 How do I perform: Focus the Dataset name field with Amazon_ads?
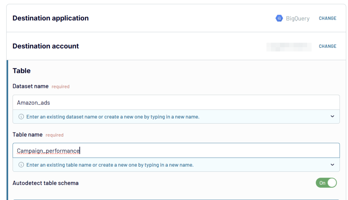(x=176, y=103)
